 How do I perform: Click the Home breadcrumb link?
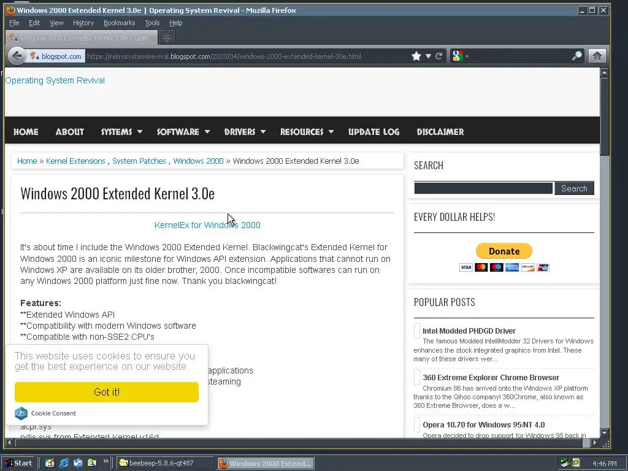27,161
